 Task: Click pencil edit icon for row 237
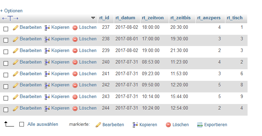click(x=15, y=28)
